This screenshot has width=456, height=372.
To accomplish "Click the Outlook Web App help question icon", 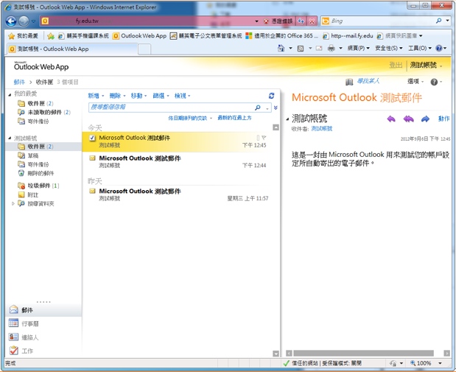I will click(x=434, y=82).
